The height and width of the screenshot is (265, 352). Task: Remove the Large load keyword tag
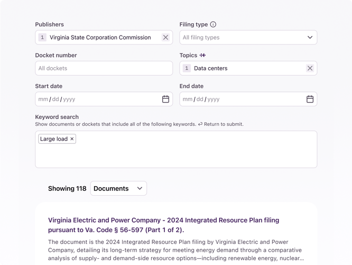(72, 139)
